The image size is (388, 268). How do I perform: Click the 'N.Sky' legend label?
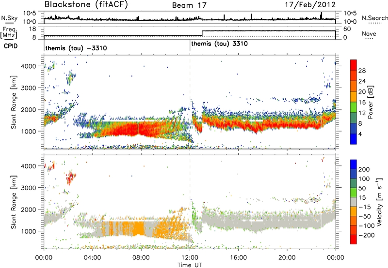(x=9, y=18)
